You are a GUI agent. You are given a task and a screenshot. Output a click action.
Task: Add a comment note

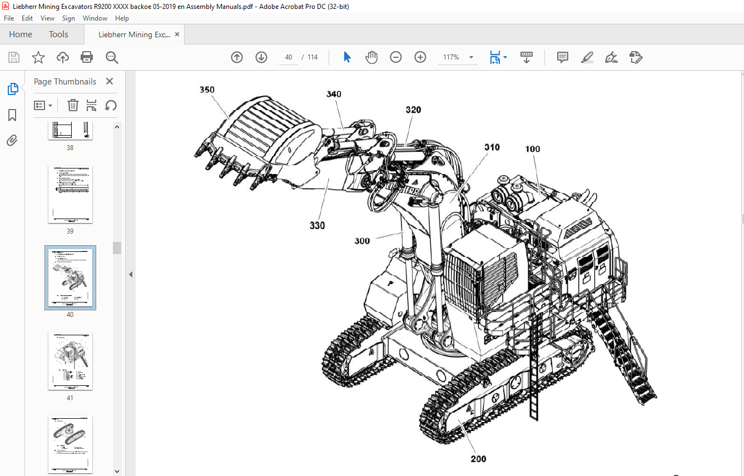point(562,57)
